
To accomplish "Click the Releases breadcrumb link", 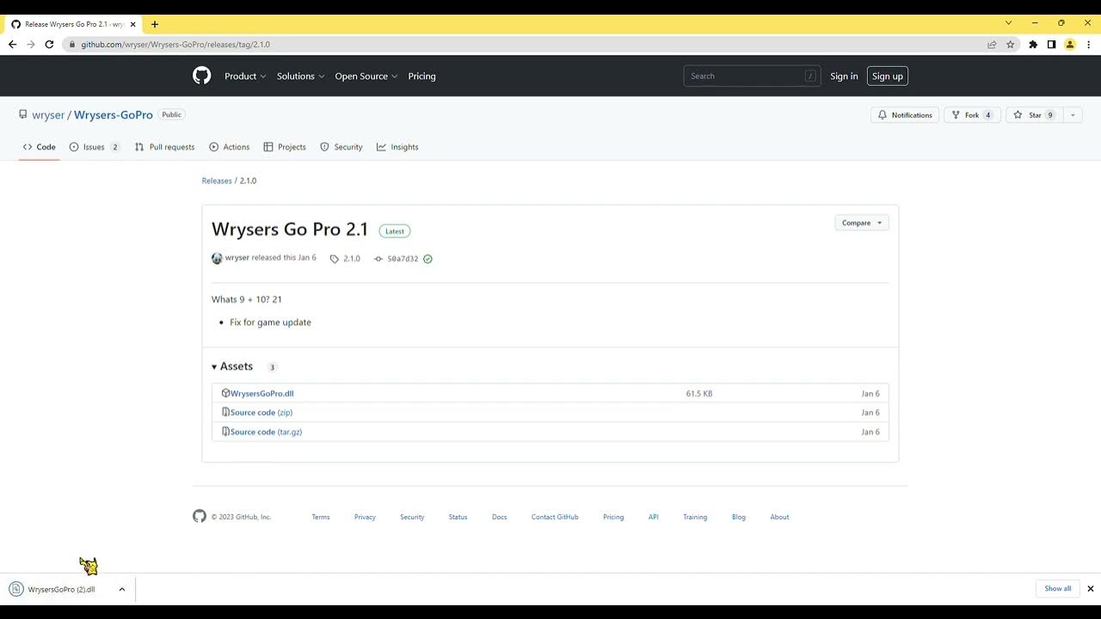I will (217, 181).
